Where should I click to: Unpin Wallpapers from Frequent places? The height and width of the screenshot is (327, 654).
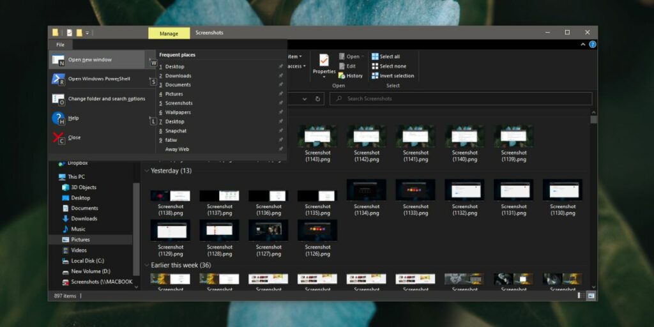coord(280,112)
